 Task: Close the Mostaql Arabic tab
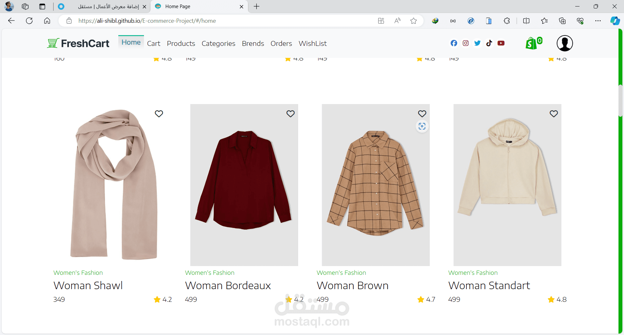144,7
